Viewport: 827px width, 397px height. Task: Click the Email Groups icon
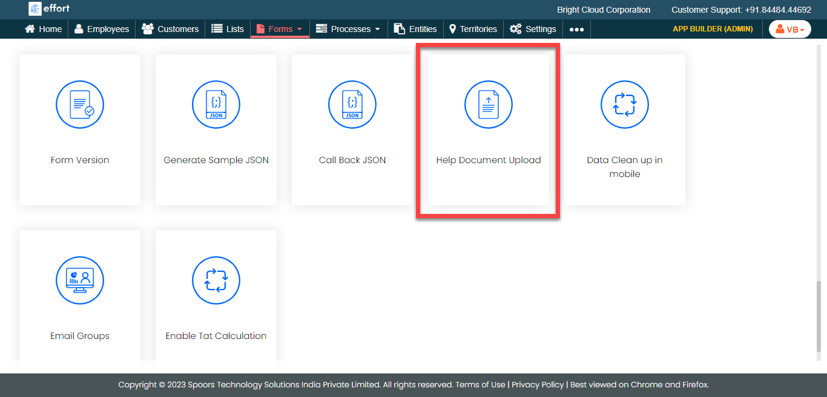coord(80,281)
